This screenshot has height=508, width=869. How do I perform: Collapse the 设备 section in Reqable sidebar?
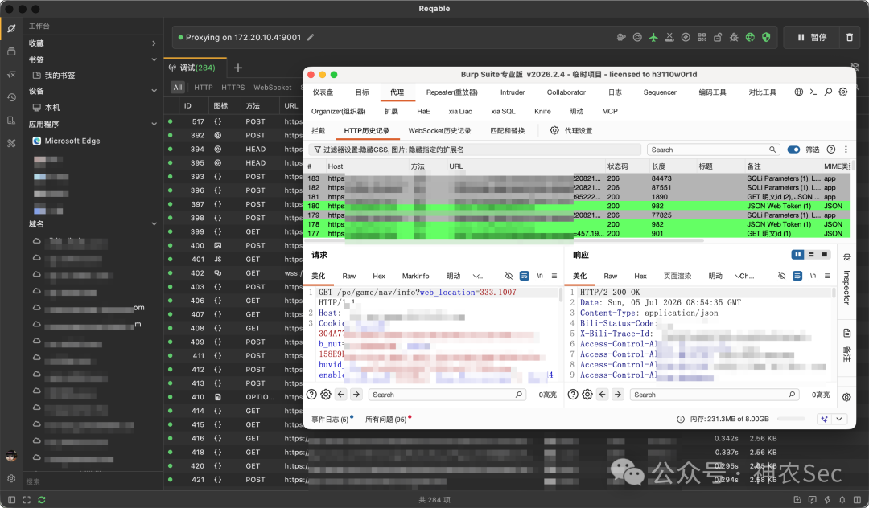click(154, 91)
